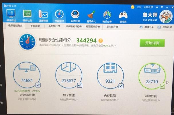Uncheck the 显卡性能 test checkbox
Image resolution: width=174 pixels, height=115 pixels.
[80, 85]
